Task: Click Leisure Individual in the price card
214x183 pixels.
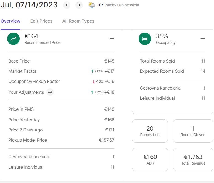Action: click(x=26, y=167)
